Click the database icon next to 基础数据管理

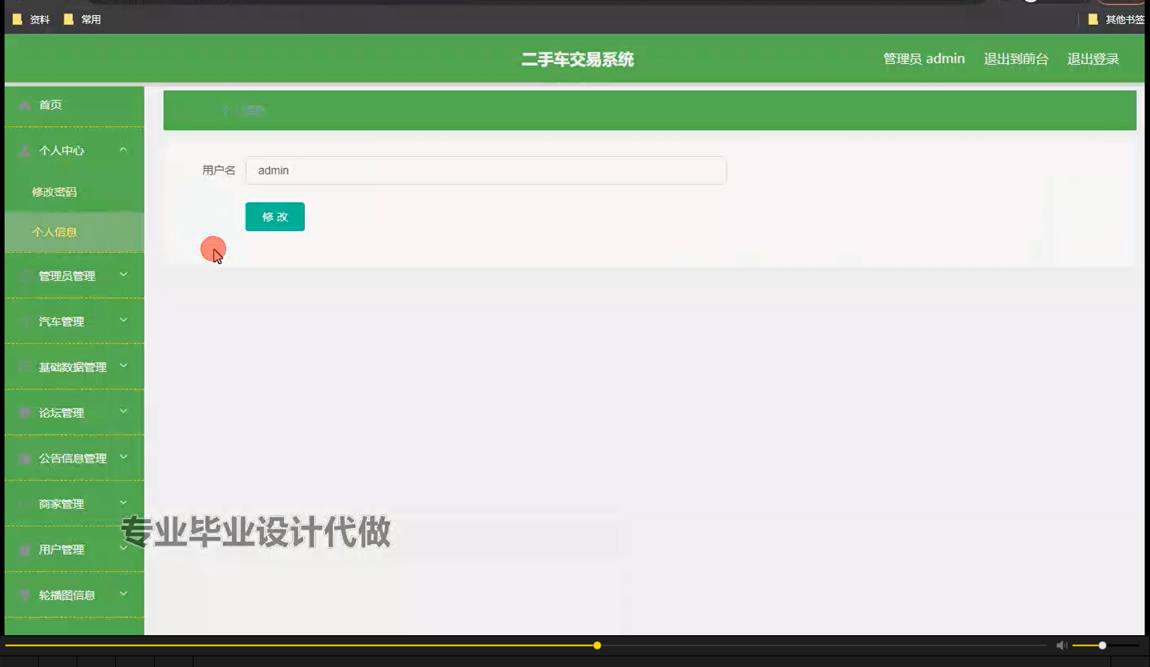tap(24, 367)
